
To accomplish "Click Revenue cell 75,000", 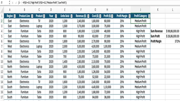I will click(81, 77).
